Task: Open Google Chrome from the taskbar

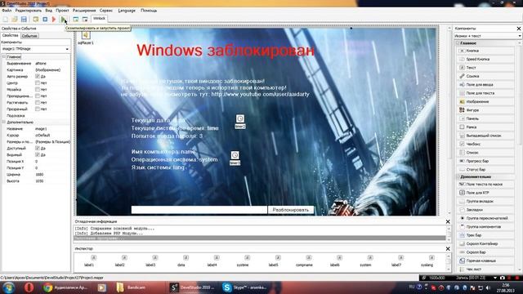Action: click(65, 287)
